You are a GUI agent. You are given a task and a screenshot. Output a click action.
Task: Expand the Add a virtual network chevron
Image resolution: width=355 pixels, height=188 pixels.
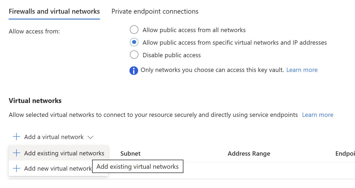90,137
